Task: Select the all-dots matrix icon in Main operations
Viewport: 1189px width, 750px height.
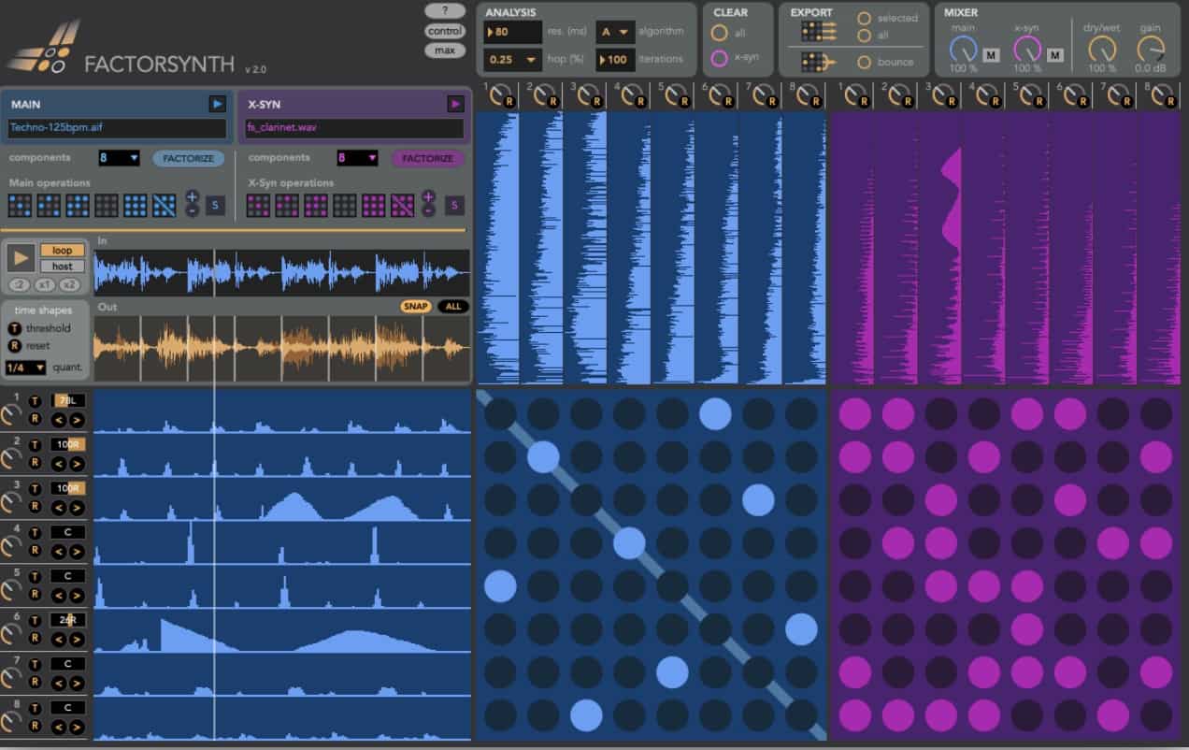Action: 136,205
